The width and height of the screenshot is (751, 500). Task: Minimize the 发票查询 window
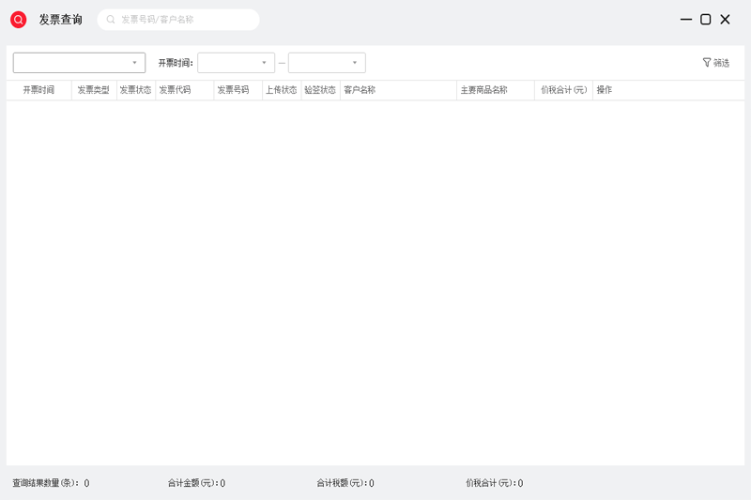click(x=686, y=20)
